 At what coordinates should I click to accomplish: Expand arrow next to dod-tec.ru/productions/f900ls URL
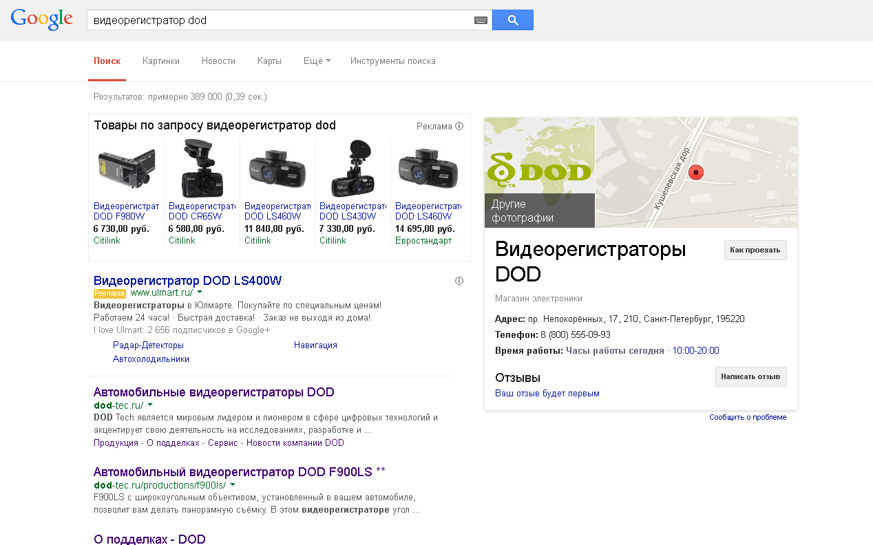click(232, 485)
